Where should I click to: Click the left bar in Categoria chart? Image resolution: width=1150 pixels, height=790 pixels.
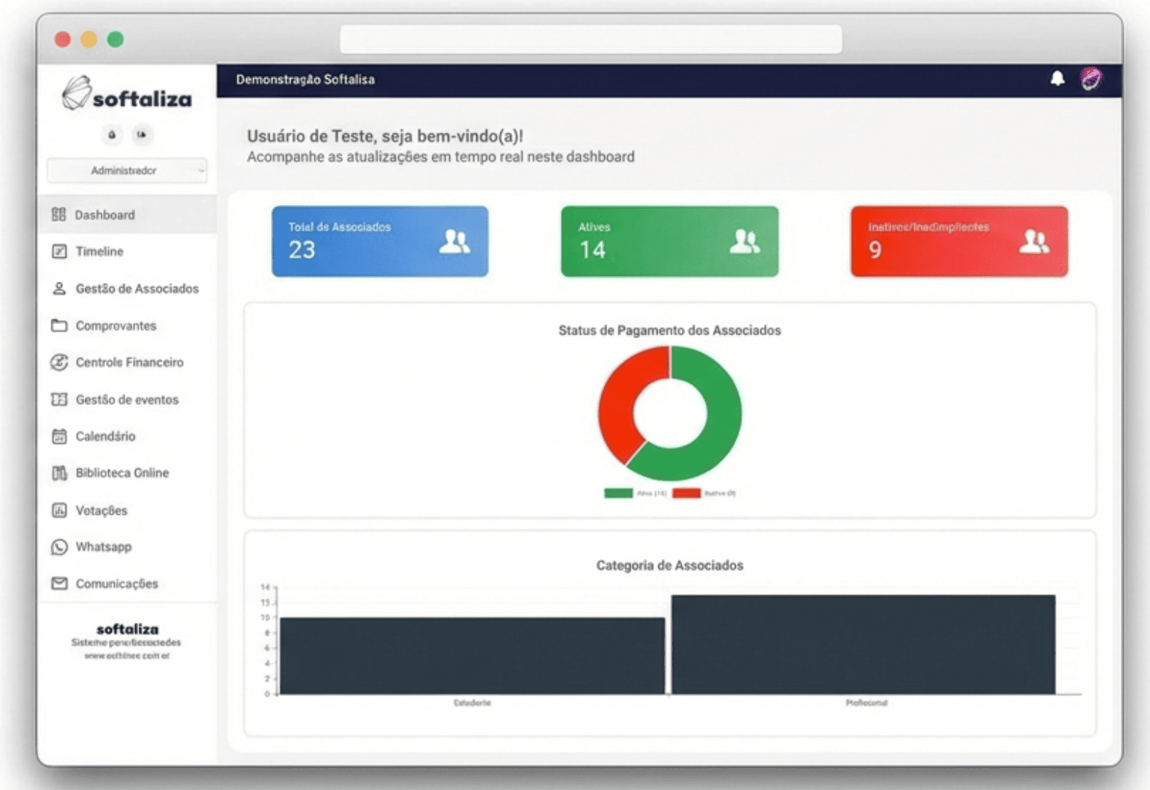472,656
